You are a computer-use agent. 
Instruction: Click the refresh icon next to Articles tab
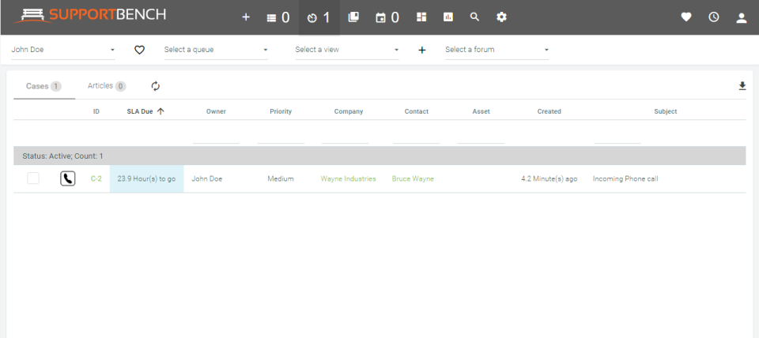(x=156, y=86)
